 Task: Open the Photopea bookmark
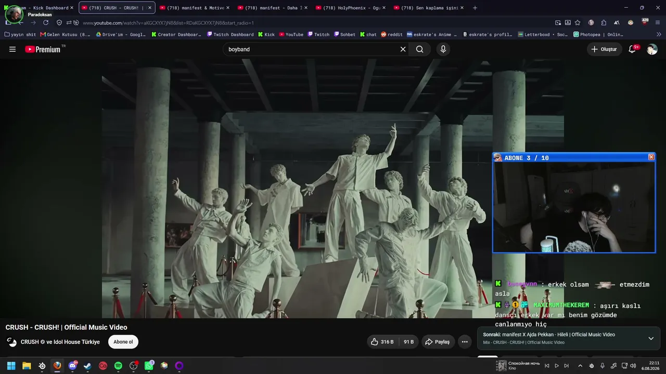pyautogui.click(x=598, y=35)
